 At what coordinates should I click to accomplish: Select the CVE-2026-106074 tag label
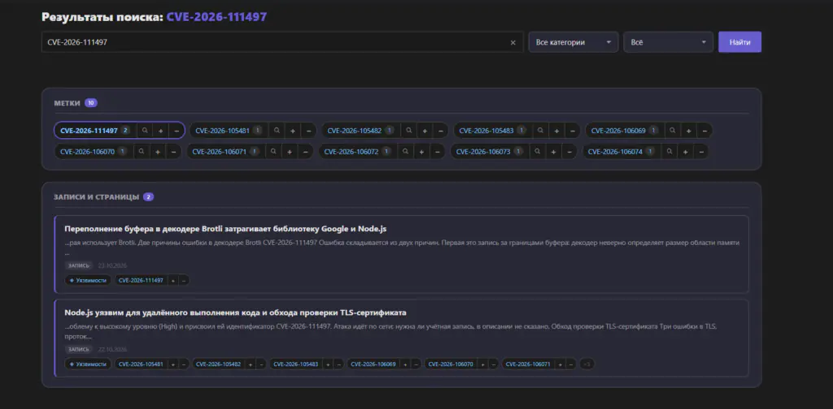click(615, 152)
